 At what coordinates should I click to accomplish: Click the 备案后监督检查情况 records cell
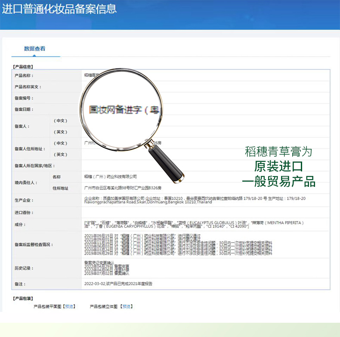click(178, 245)
